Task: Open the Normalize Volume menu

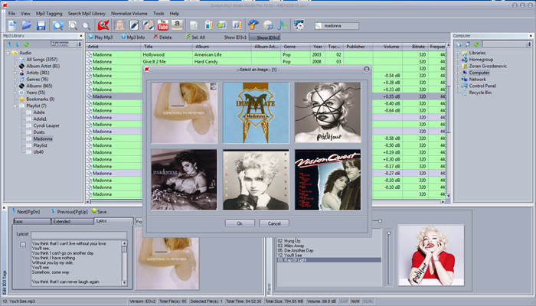Action: click(129, 14)
